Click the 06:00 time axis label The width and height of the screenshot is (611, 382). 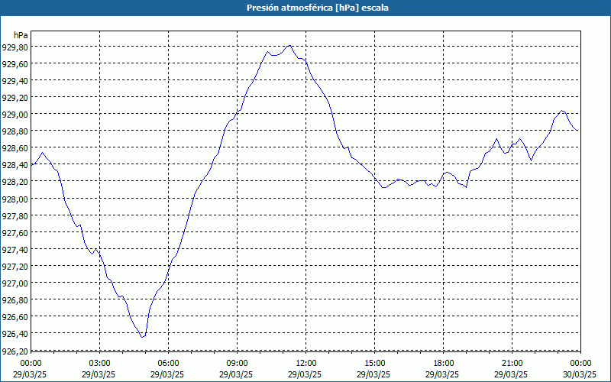[168, 364]
